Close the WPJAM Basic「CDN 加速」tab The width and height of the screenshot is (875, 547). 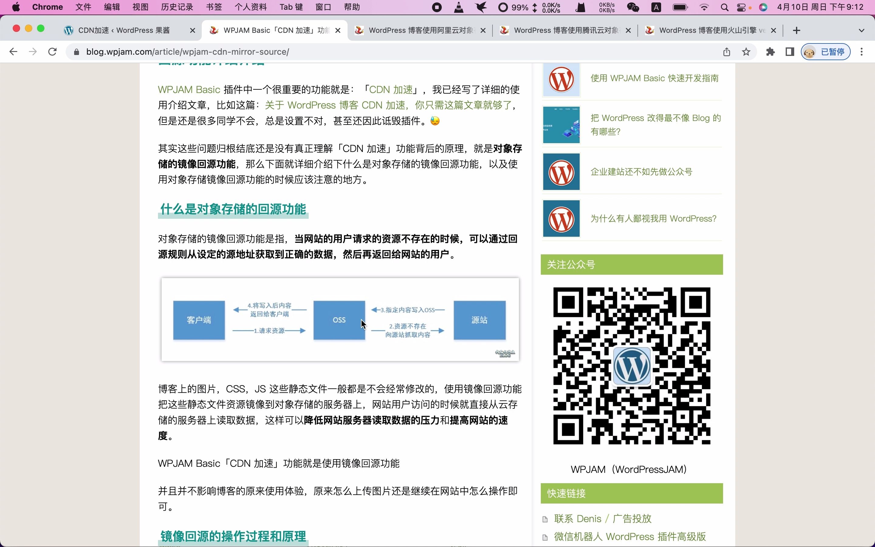pos(338,31)
